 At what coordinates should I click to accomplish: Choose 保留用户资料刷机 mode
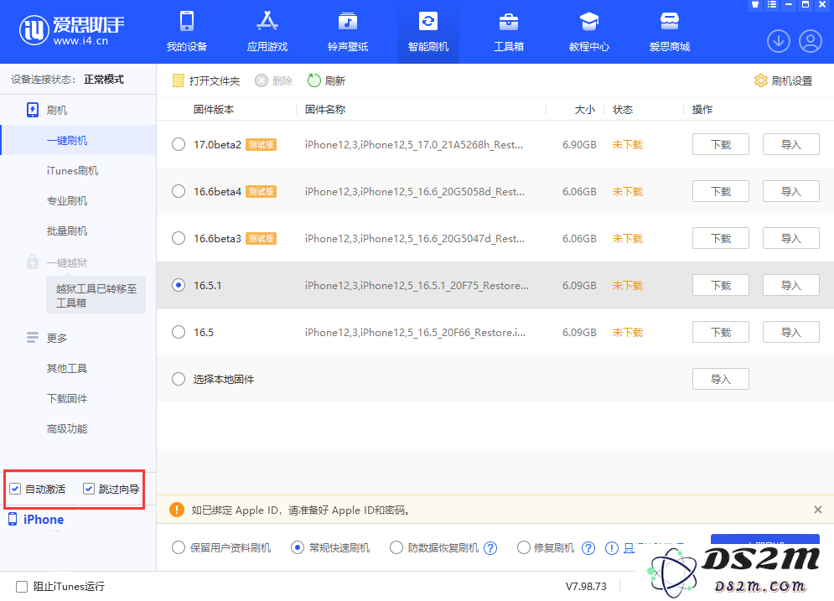179,547
